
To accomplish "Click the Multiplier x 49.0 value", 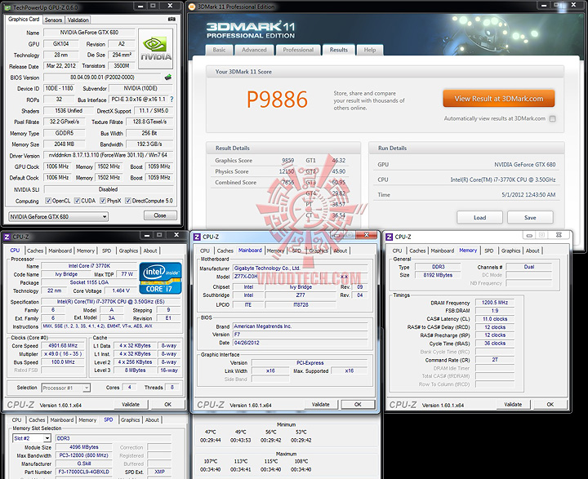I will tap(63, 354).
